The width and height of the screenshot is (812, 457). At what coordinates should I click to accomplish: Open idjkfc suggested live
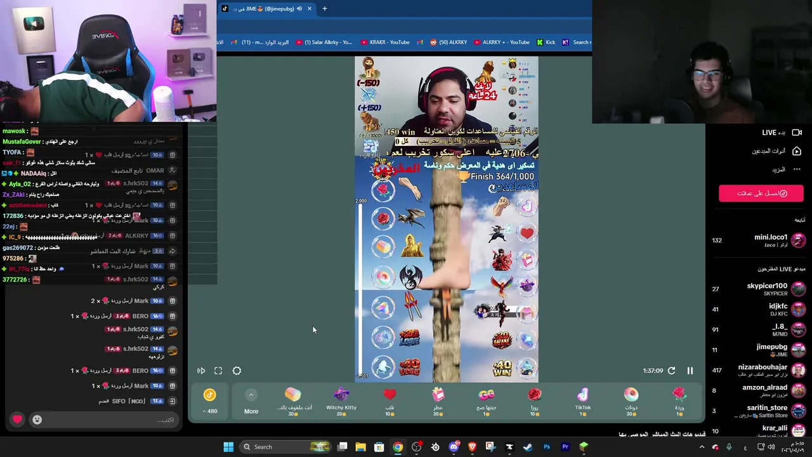coord(758,309)
